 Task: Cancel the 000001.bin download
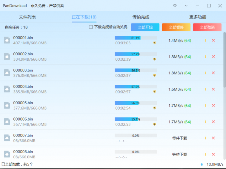[213, 41]
